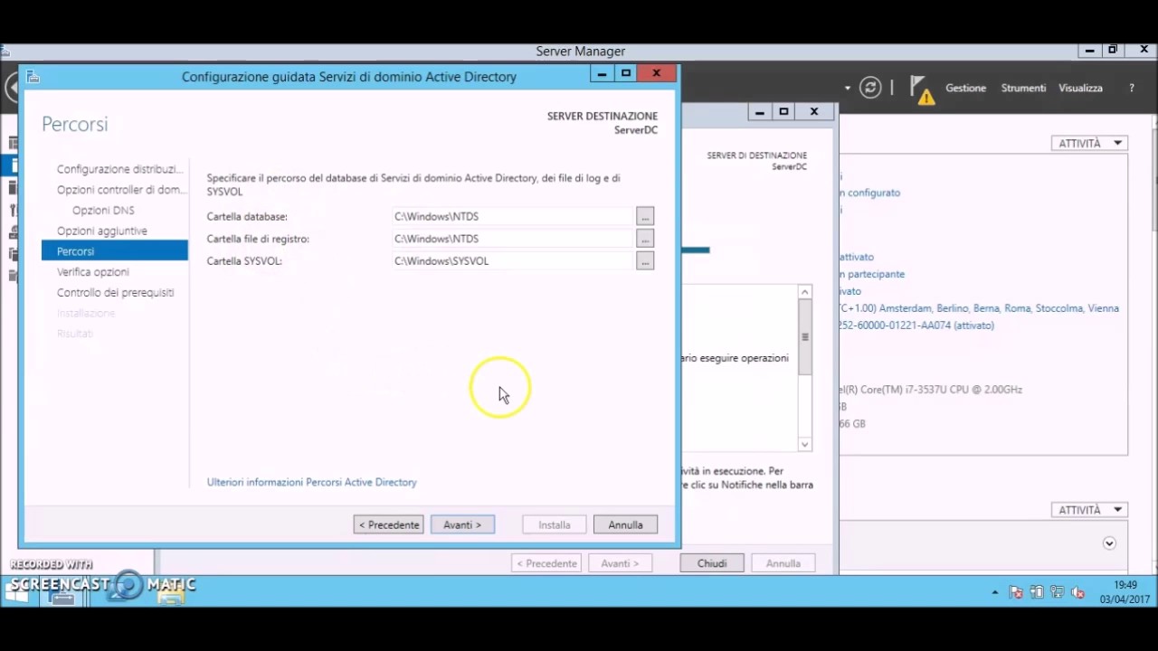
Task: Open the Gestione menu
Action: 965,88
